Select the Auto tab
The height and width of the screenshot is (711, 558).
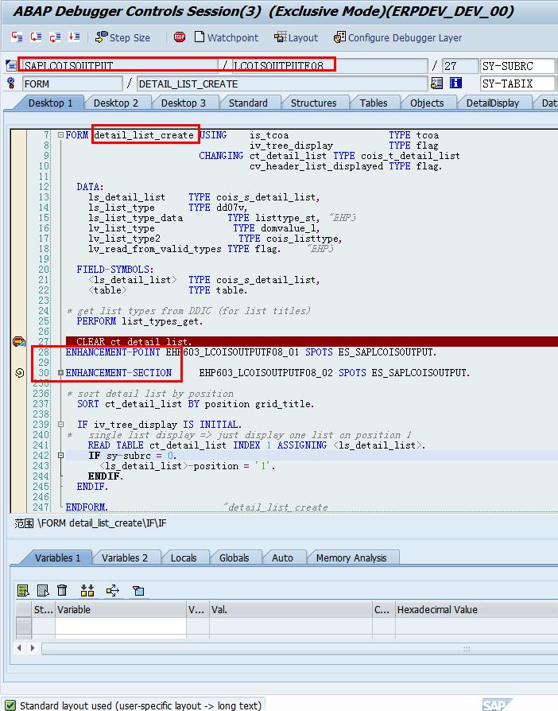click(282, 558)
